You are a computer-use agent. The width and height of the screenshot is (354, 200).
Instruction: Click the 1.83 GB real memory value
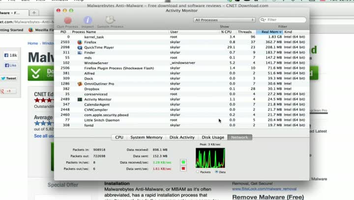click(275, 37)
